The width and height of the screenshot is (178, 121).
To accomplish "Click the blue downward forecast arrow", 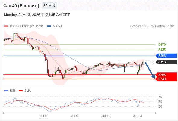I will [x=150, y=70].
